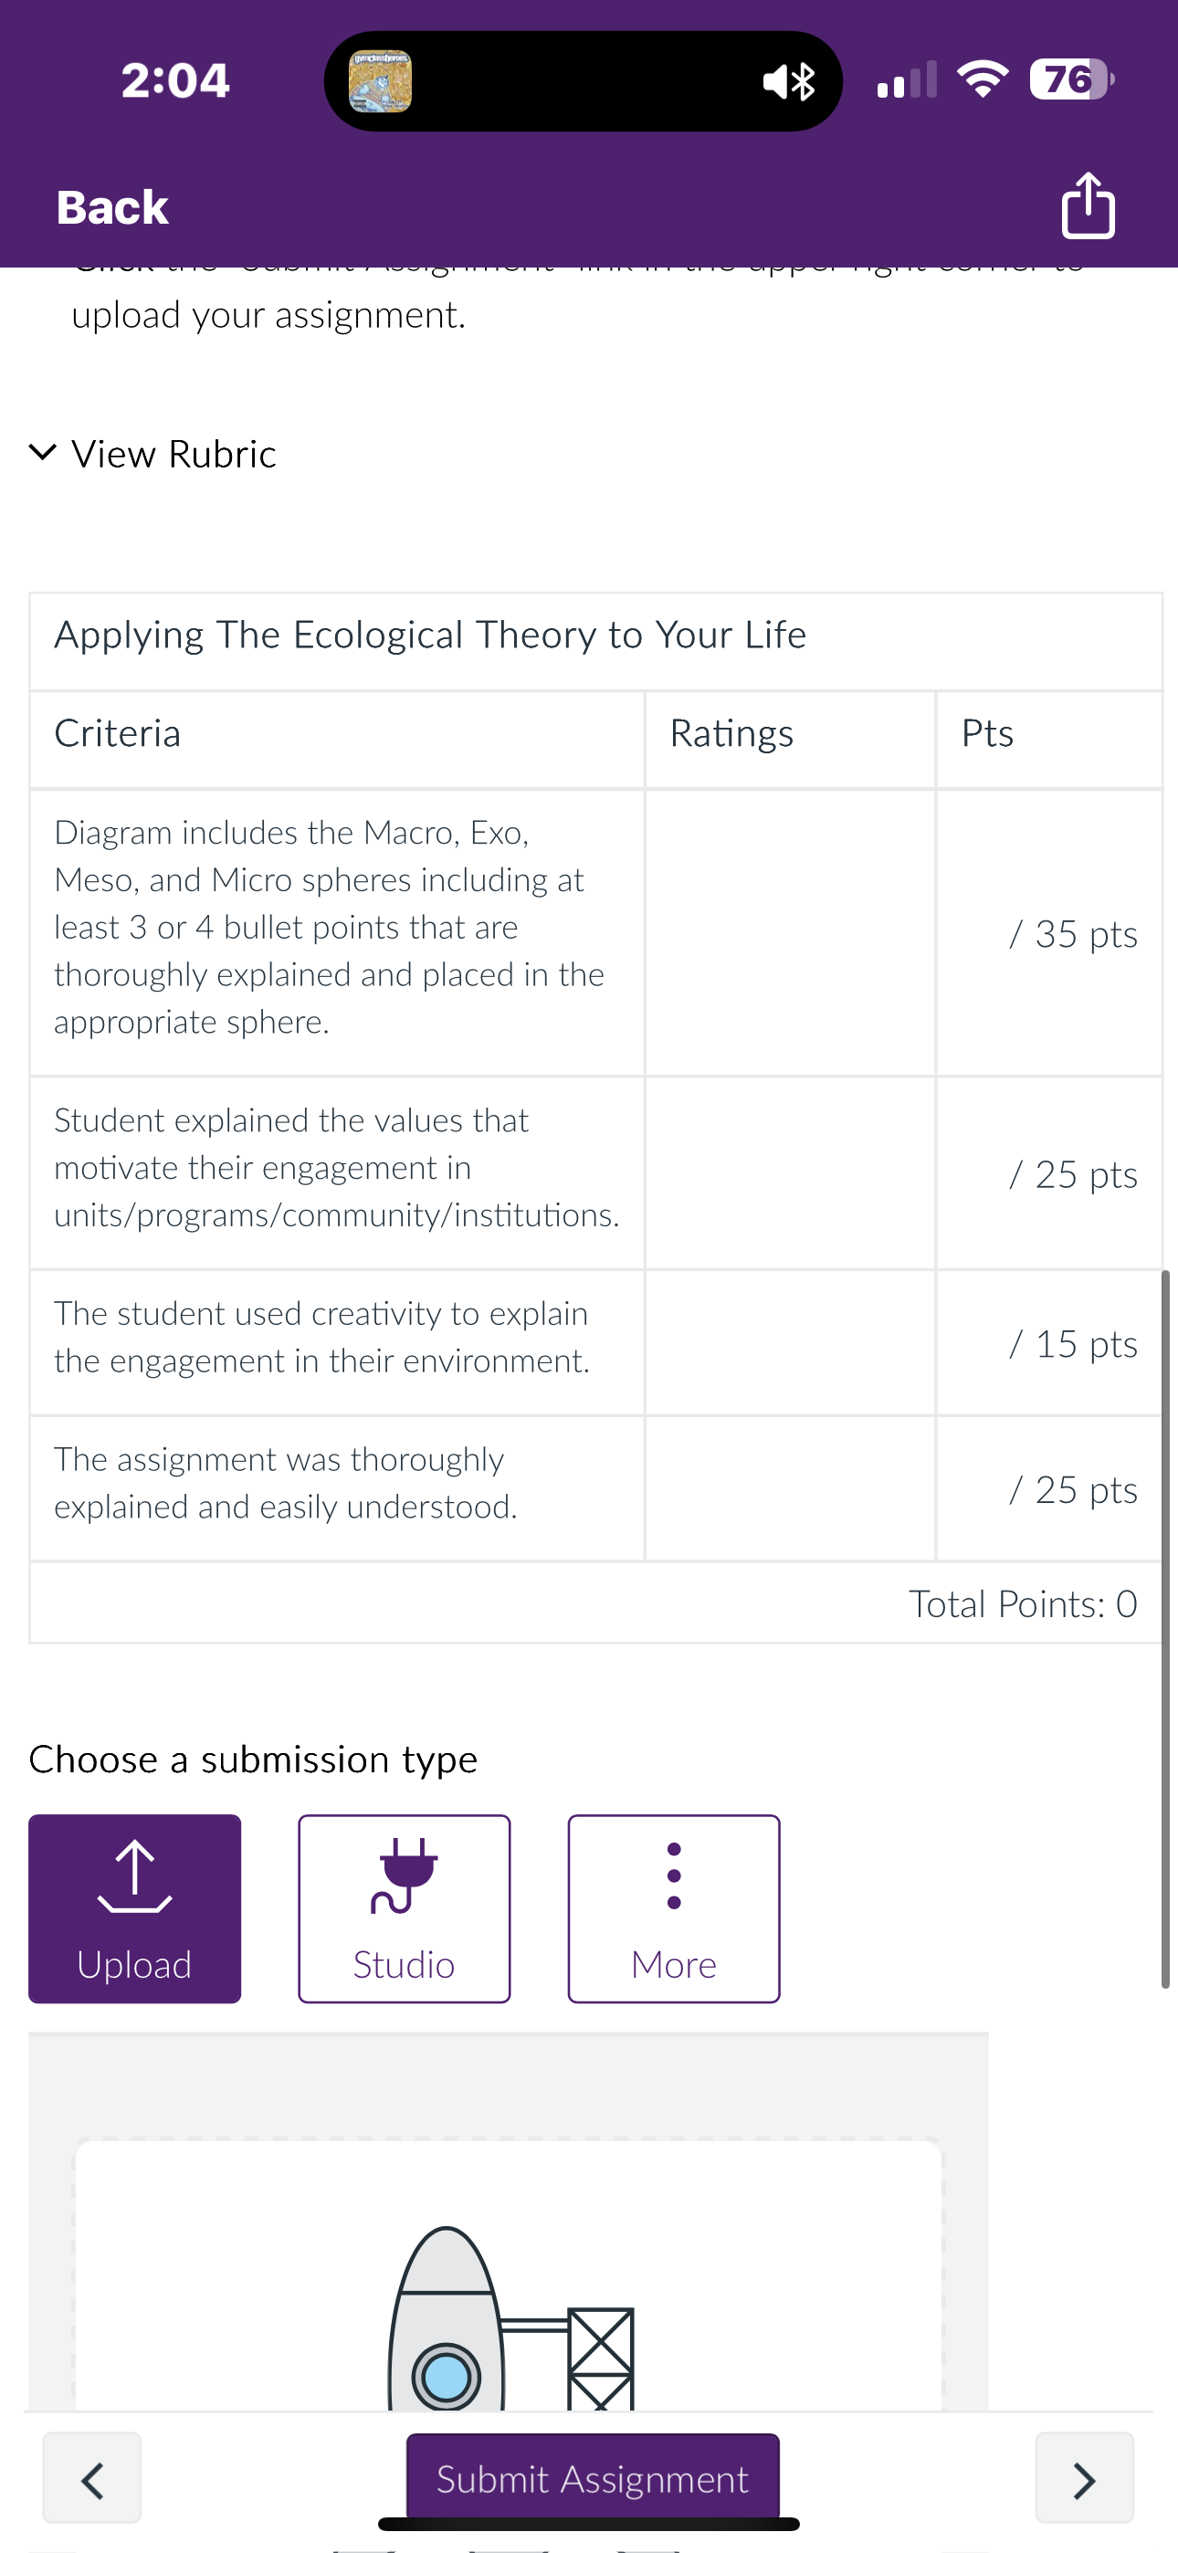The width and height of the screenshot is (1178, 2553).
Task: Select the Diagram criteria ratings cell
Action: coord(790,932)
